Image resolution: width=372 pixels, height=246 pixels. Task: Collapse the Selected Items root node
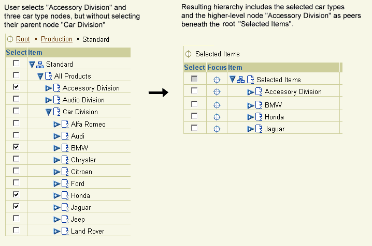[233, 80]
